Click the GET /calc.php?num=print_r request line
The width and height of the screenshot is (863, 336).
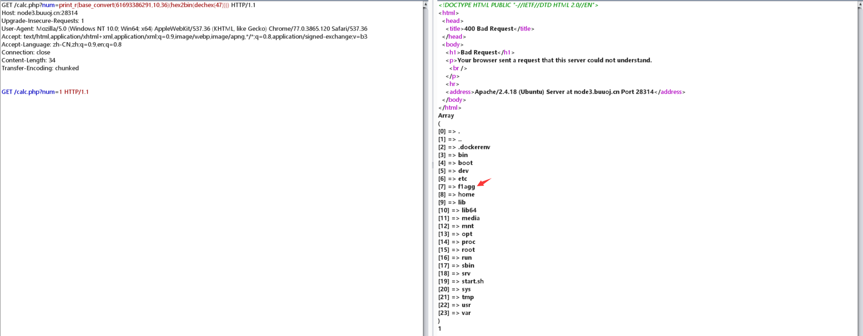coord(129,5)
